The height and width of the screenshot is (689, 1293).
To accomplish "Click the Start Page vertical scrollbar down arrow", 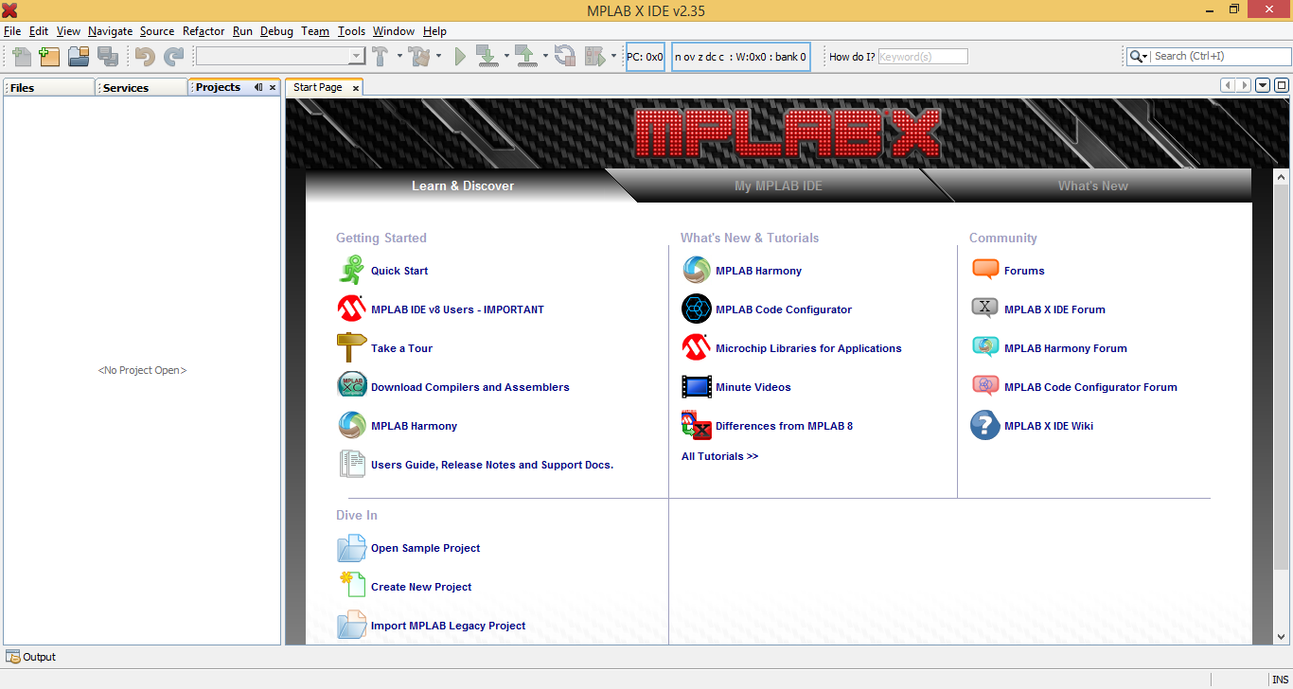I will (1282, 637).
